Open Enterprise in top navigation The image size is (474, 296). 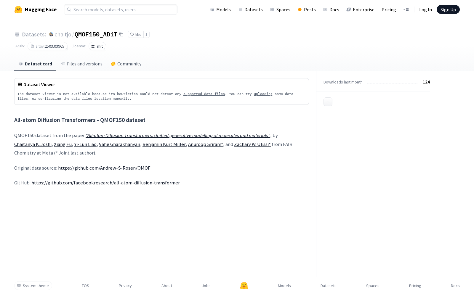[x=361, y=9]
